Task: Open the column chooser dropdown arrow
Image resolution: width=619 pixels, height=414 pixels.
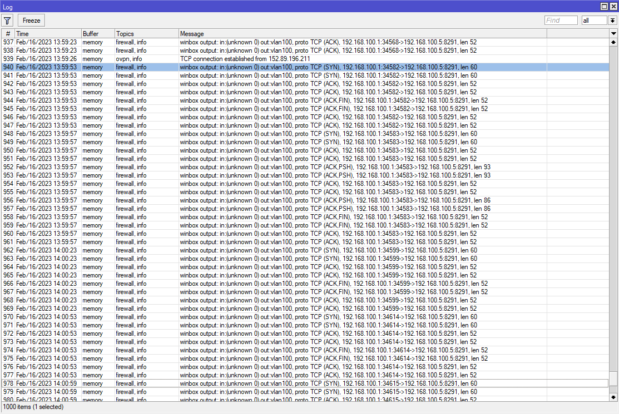Action: pyautogui.click(x=613, y=33)
